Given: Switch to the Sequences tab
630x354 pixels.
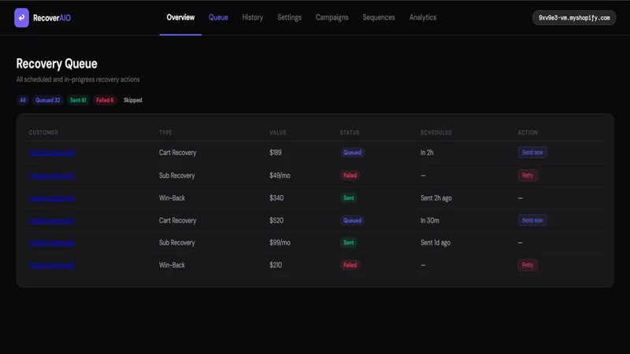Looking at the screenshot, I should pos(379,17).
